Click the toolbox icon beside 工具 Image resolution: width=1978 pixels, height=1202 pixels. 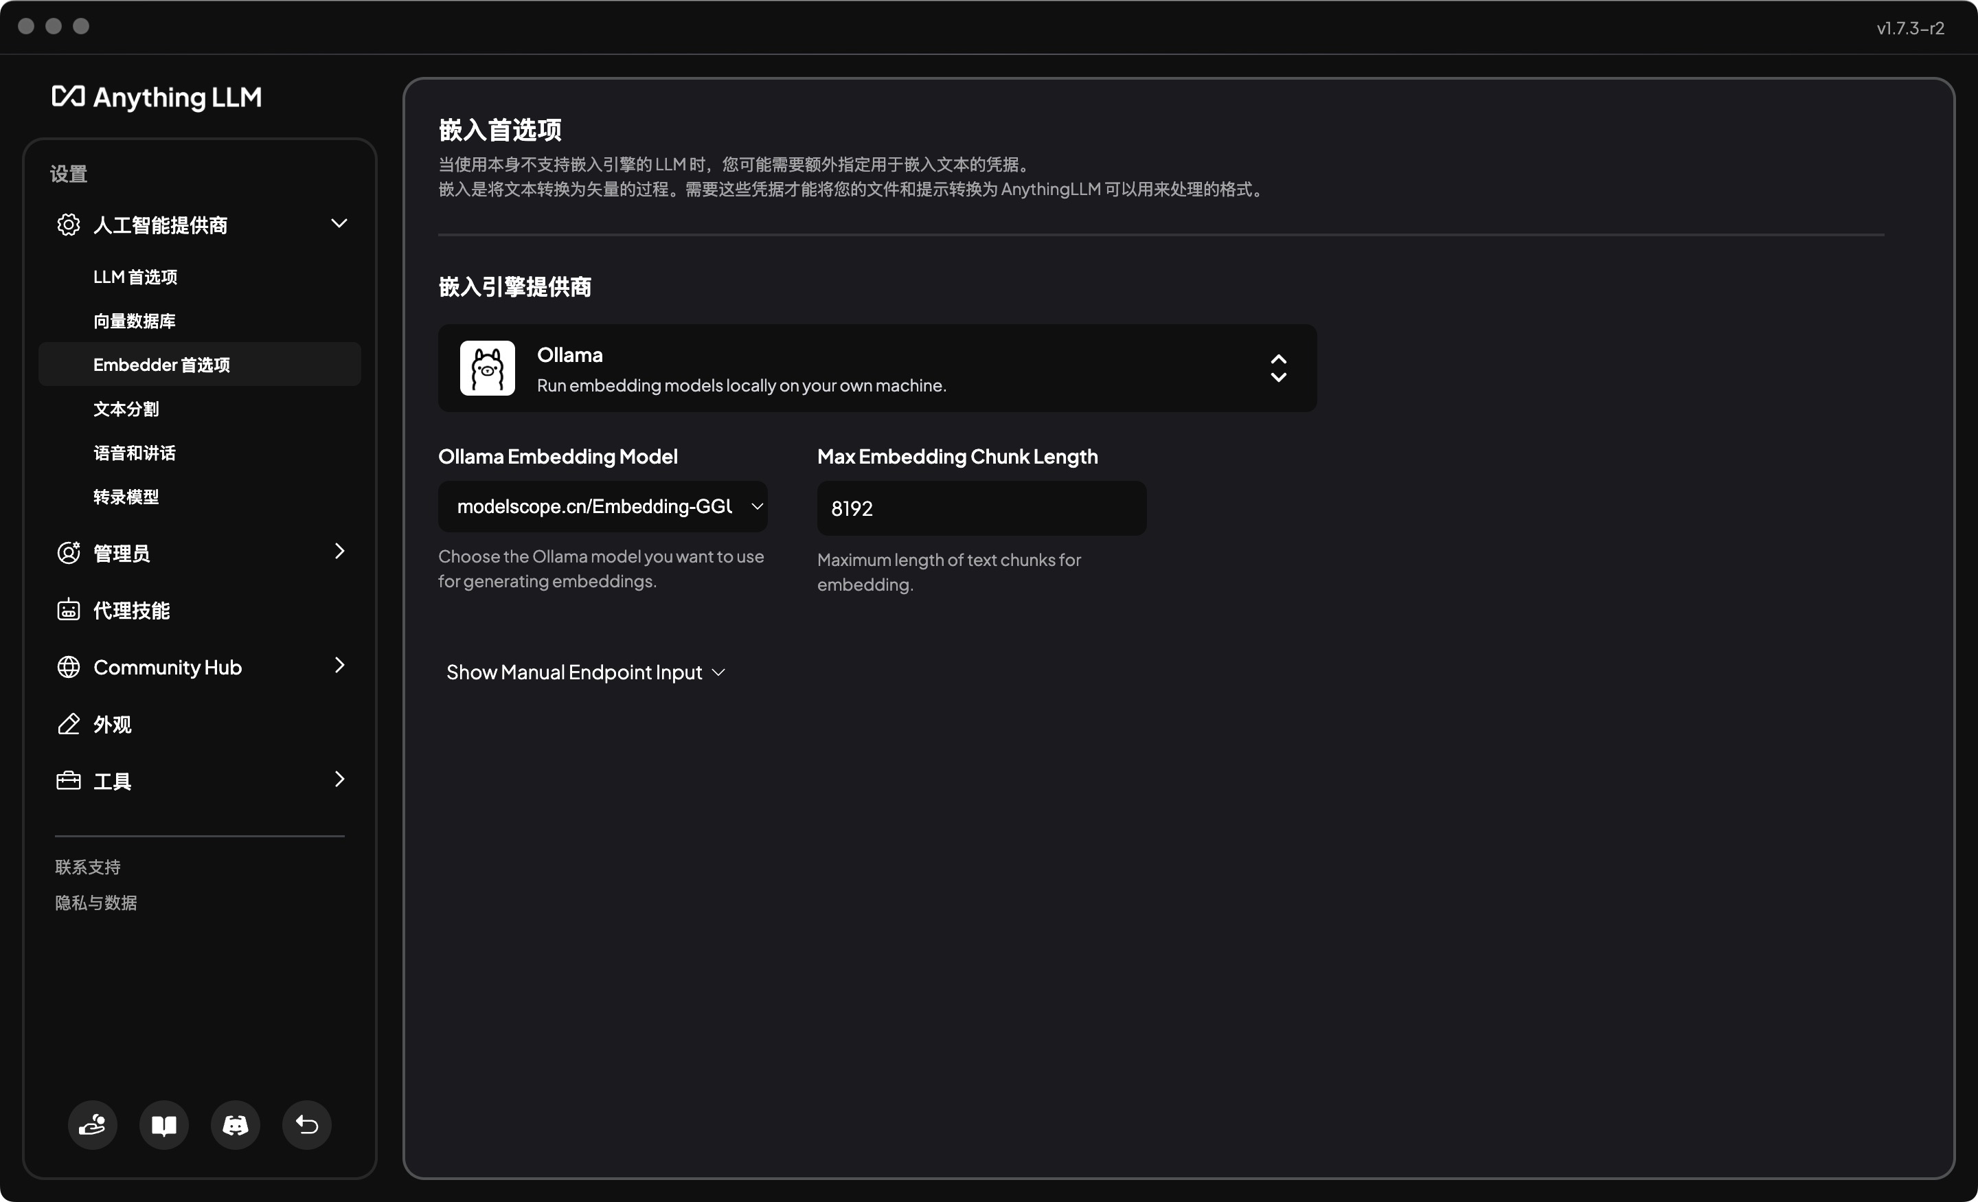coord(68,780)
